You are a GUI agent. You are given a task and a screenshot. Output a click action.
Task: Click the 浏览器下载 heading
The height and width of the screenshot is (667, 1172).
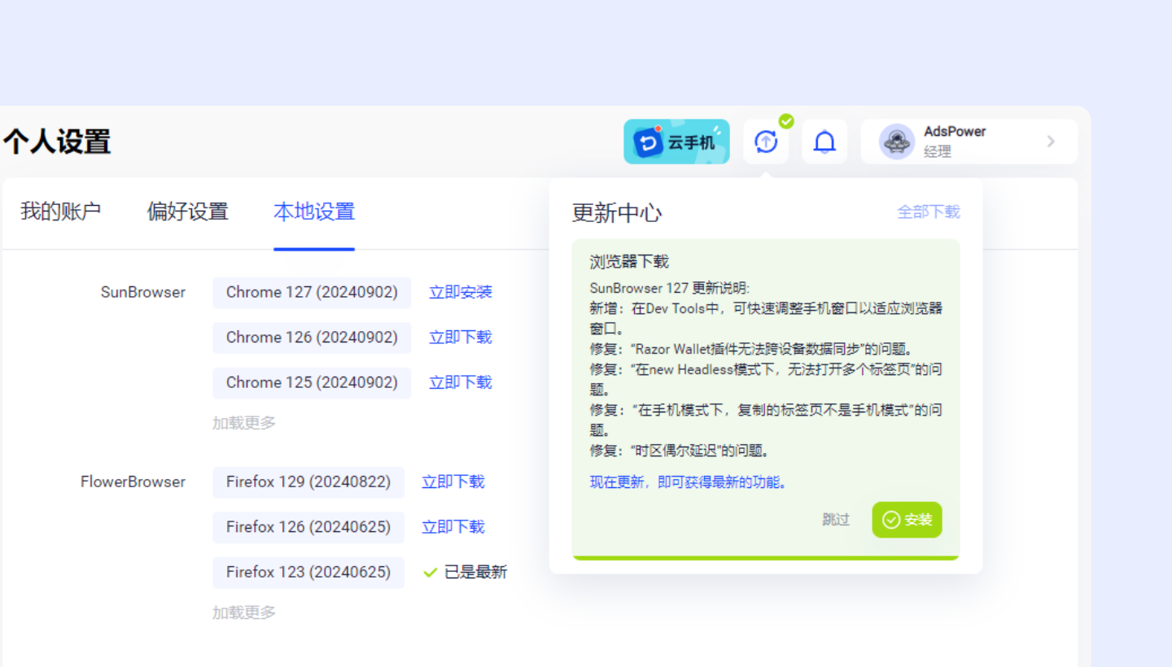(x=629, y=261)
